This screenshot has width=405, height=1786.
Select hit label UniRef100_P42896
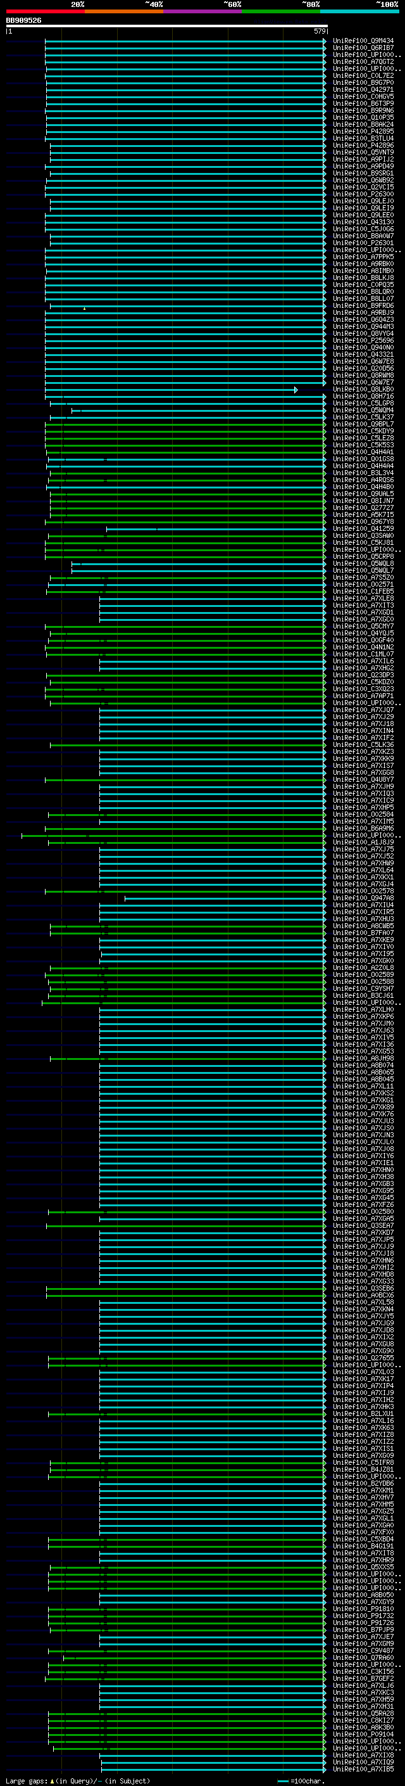(363, 146)
